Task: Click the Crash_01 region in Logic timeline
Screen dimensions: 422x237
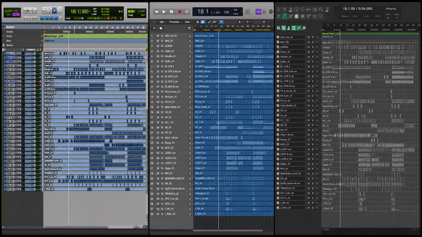Action: click(234, 51)
